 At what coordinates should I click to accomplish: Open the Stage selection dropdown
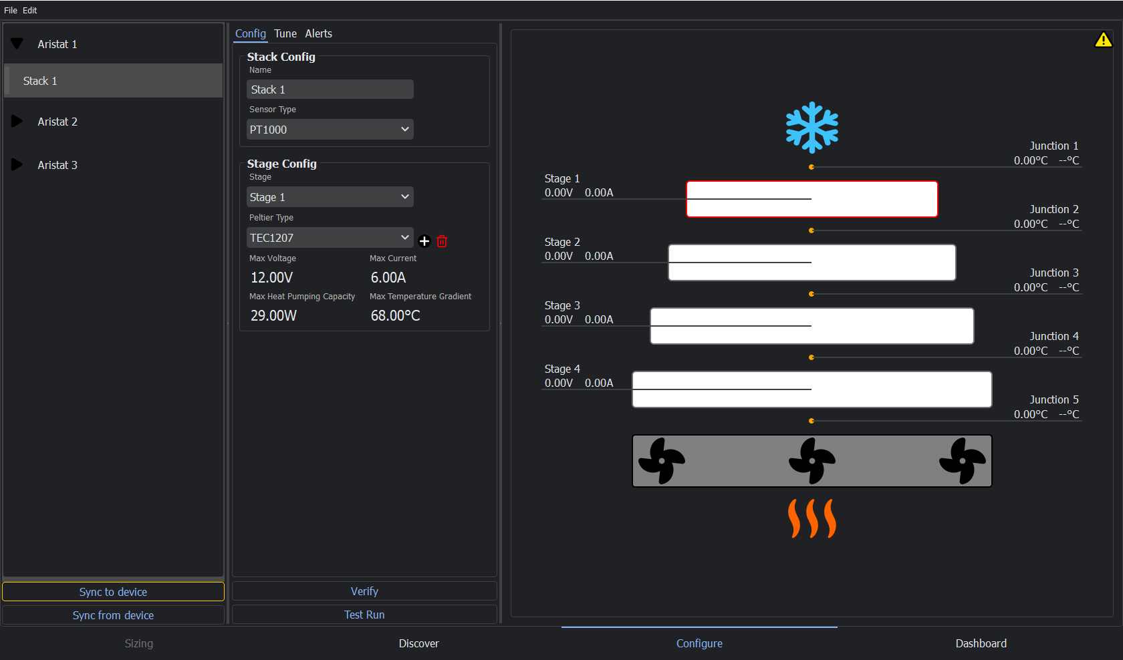pyautogui.click(x=330, y=197)
